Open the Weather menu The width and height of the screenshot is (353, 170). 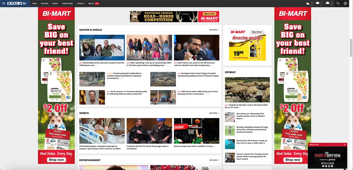45,4
